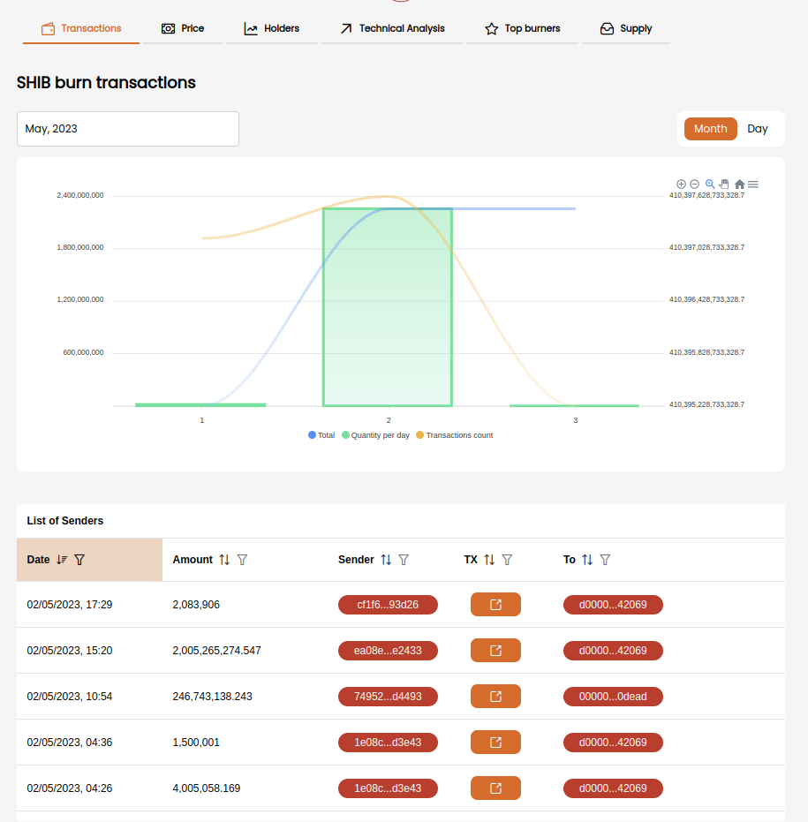Switch to the Holders tab
This screenshot has width=808, height=822.
point(272,28)
